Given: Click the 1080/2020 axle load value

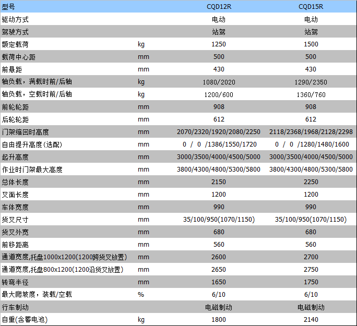Looking at the screenshot, I should click(219, 82).
